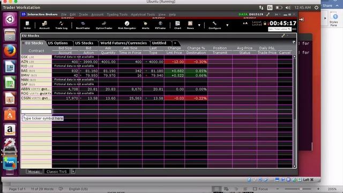Viewport: 343px width, 193px height.
Task: Switch to Classic TWS layout tab
Action: click(56, 172)
